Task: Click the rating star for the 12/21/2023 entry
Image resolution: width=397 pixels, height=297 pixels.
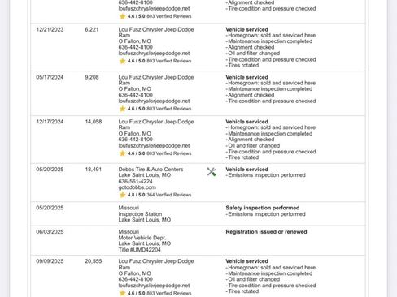Action: point(122,61)
